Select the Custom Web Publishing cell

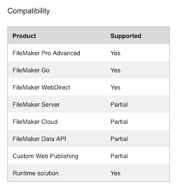pos(45,156)
